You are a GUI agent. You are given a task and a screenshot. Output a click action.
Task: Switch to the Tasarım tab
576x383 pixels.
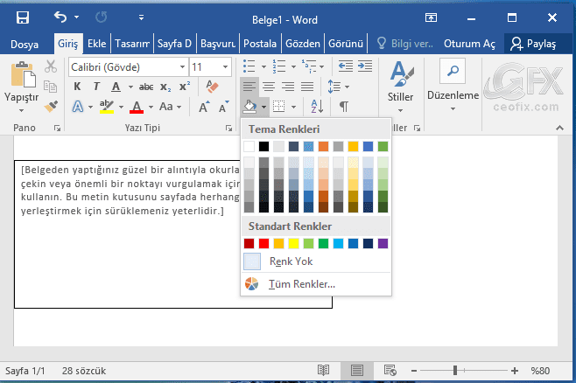(132, 44)
